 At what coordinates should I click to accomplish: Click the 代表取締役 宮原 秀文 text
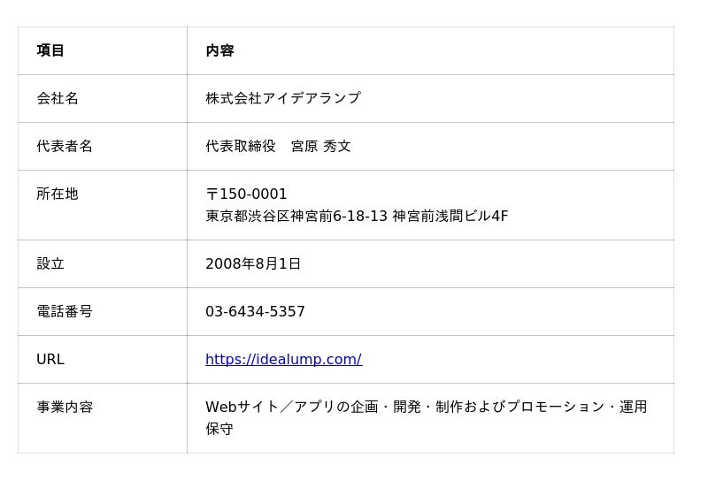pos(278,146)
